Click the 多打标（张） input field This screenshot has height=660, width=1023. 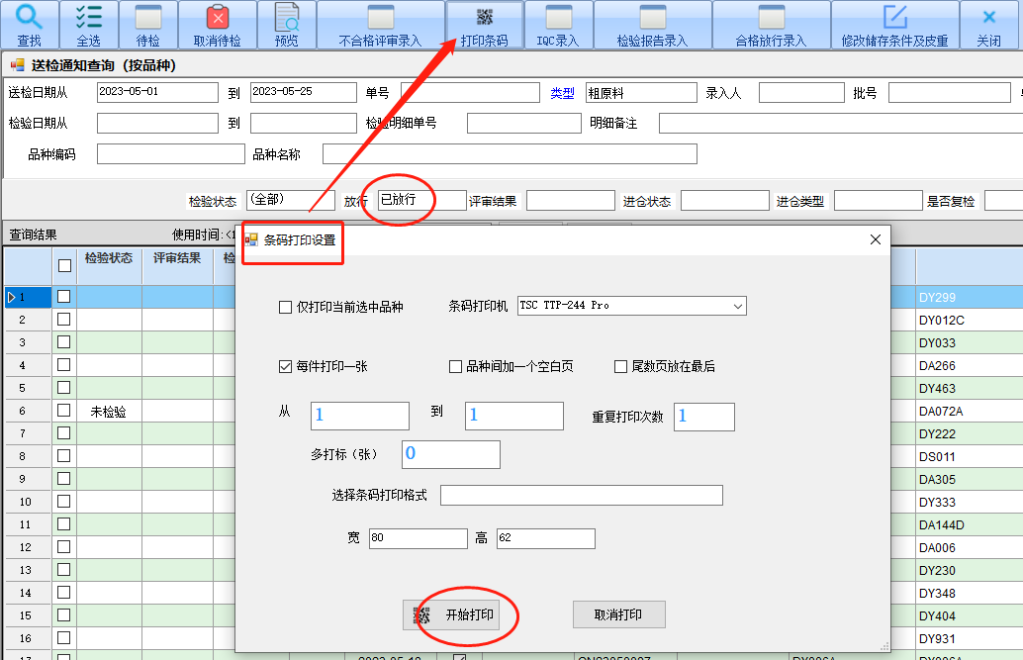[450, 454]
